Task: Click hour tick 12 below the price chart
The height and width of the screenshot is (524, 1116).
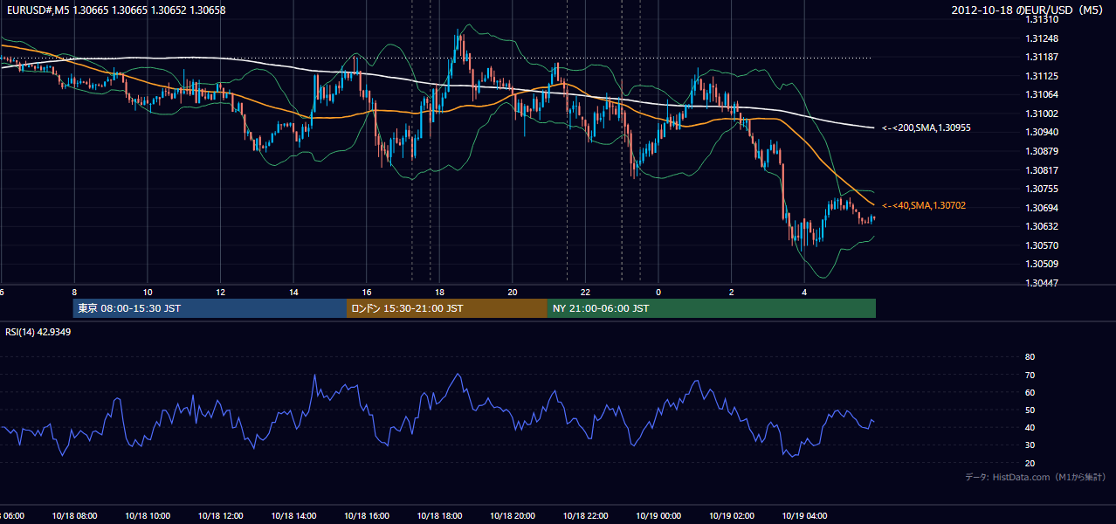Action: coord(220,292)
